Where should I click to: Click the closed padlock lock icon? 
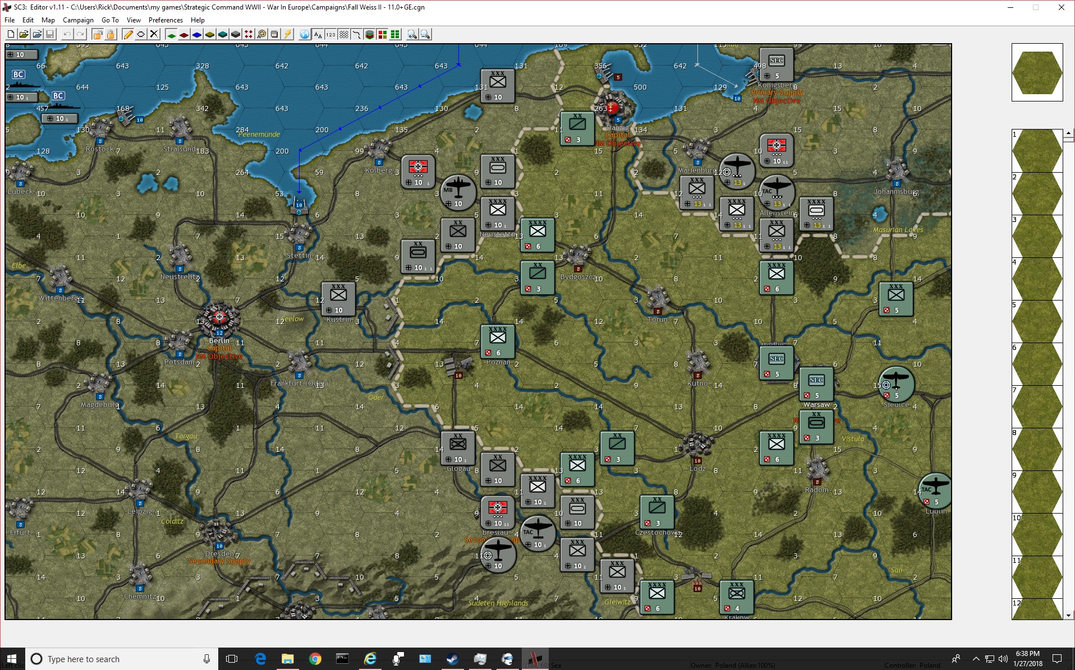coord(111,34)
